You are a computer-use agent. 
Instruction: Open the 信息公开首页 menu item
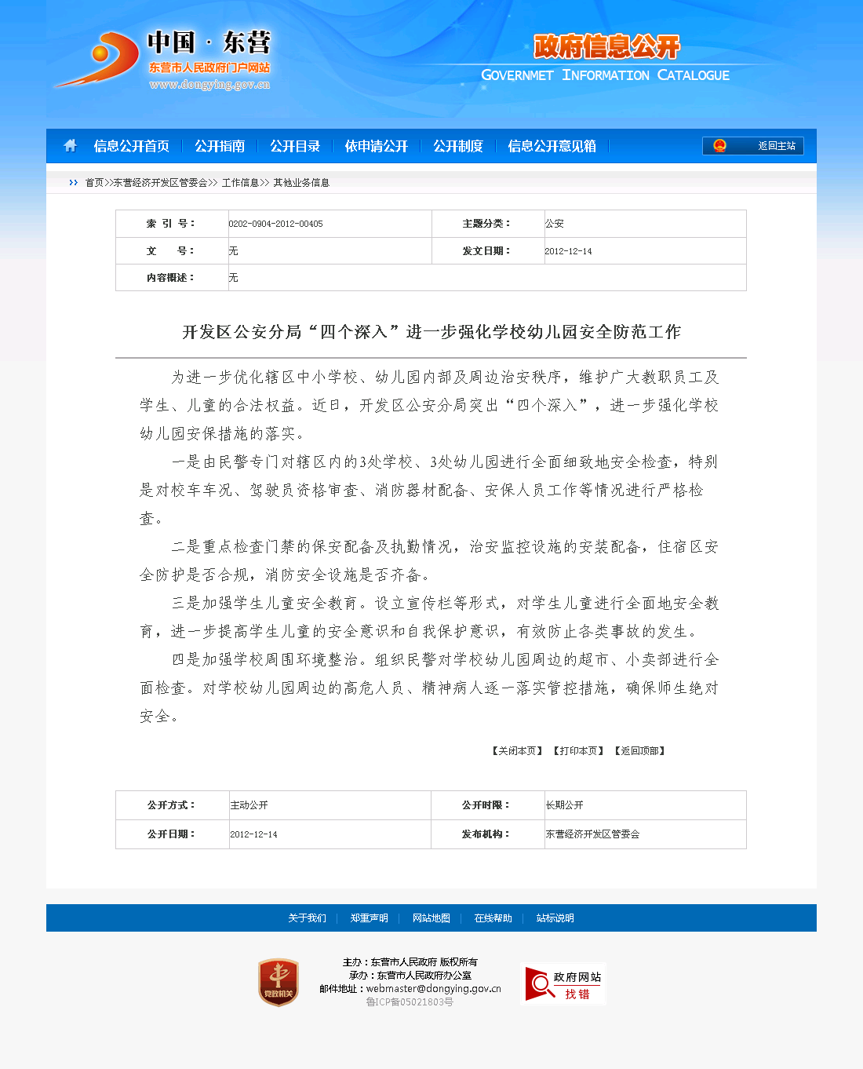(131, 146)
